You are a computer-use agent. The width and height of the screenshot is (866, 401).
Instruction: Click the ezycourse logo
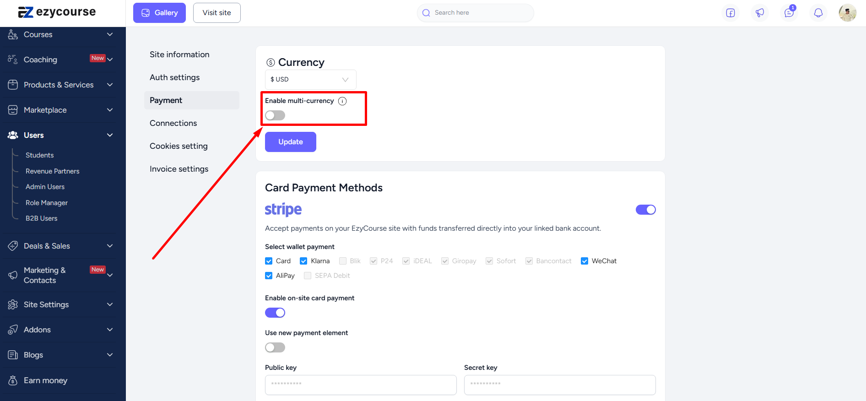57,12
